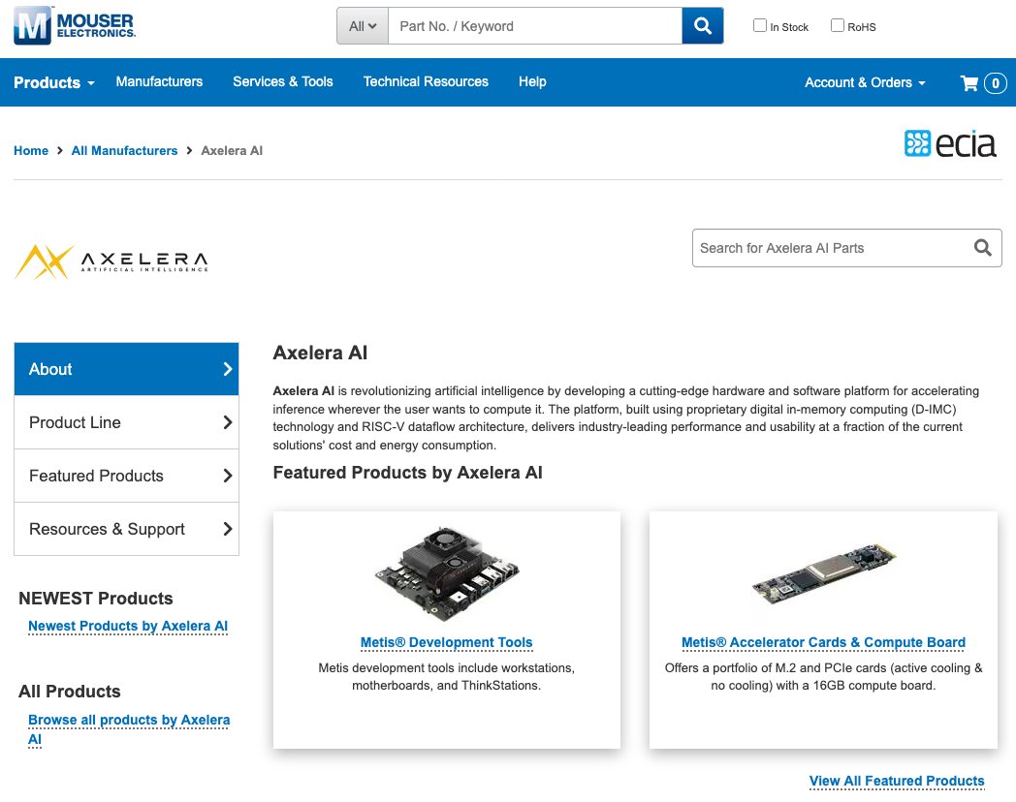1016x802 pixels.
Task: Expand Account & Orders dropdown
Action: pyautogui.click(x=865, y=83)
